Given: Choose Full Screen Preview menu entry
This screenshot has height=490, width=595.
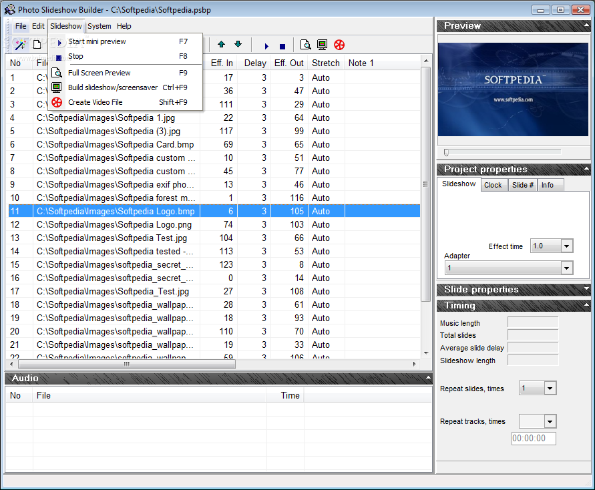Looking at the screenshot, I should point(126,73).
